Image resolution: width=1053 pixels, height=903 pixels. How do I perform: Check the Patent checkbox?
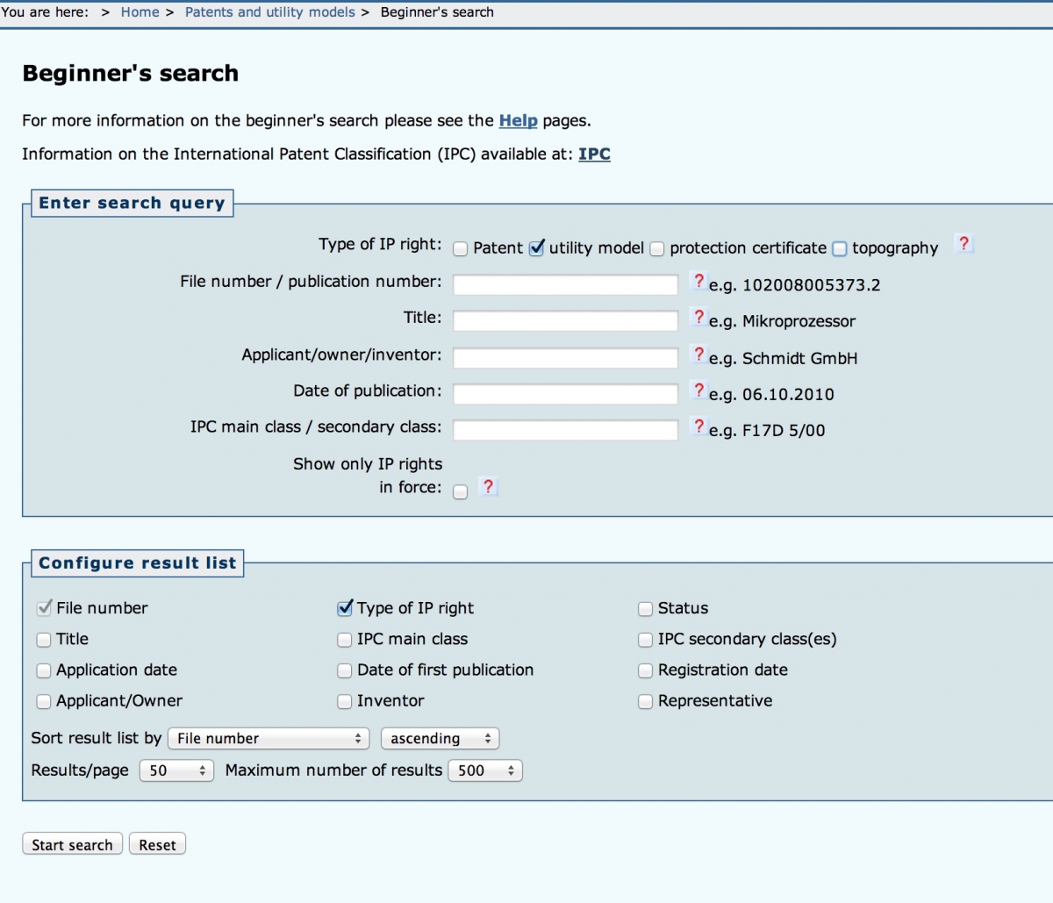click(461, 249)
